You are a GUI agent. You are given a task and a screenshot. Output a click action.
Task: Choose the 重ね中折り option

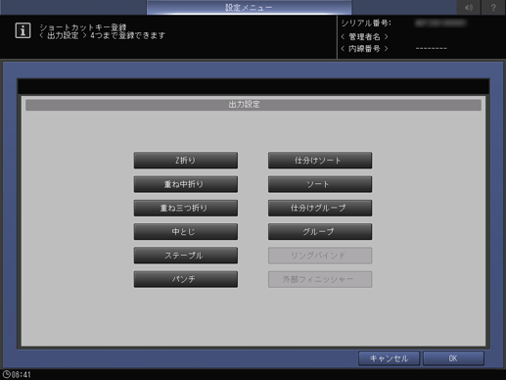(186, 184)
